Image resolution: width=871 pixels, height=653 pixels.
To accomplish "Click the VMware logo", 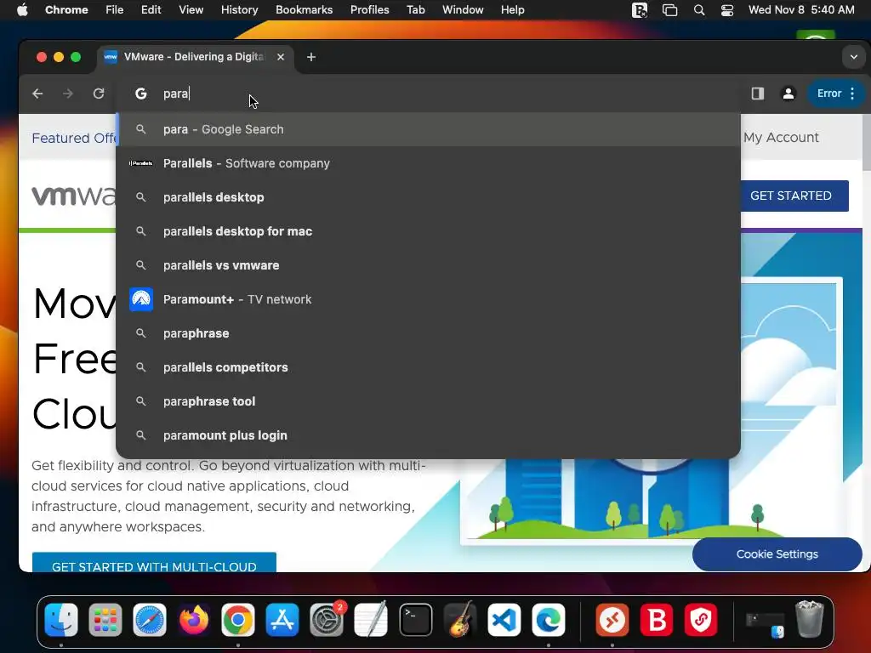I will click(x=73, y=196).
